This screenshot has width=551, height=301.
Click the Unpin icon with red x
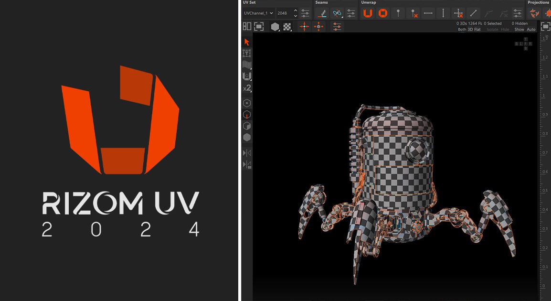pos(414,13)
